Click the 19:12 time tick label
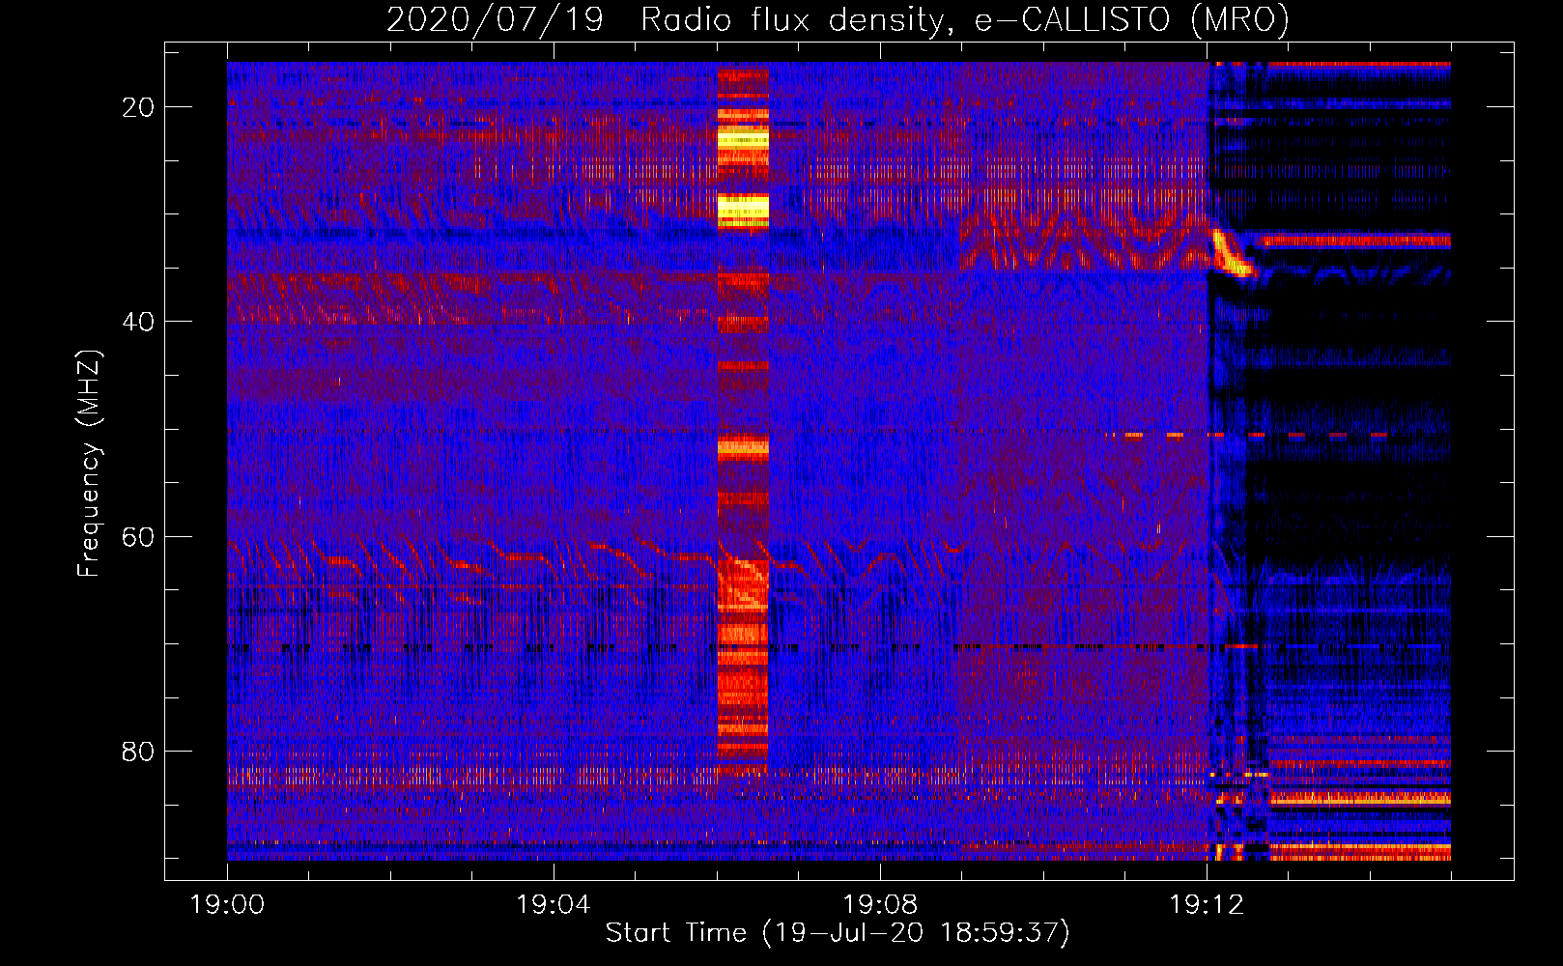 point(1206,905)
